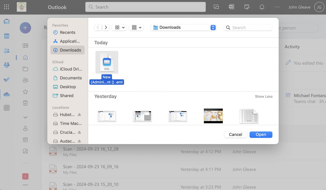Expand the chevron in OneDrive nav rail
The image size is (326, 190).
(25, 117)
